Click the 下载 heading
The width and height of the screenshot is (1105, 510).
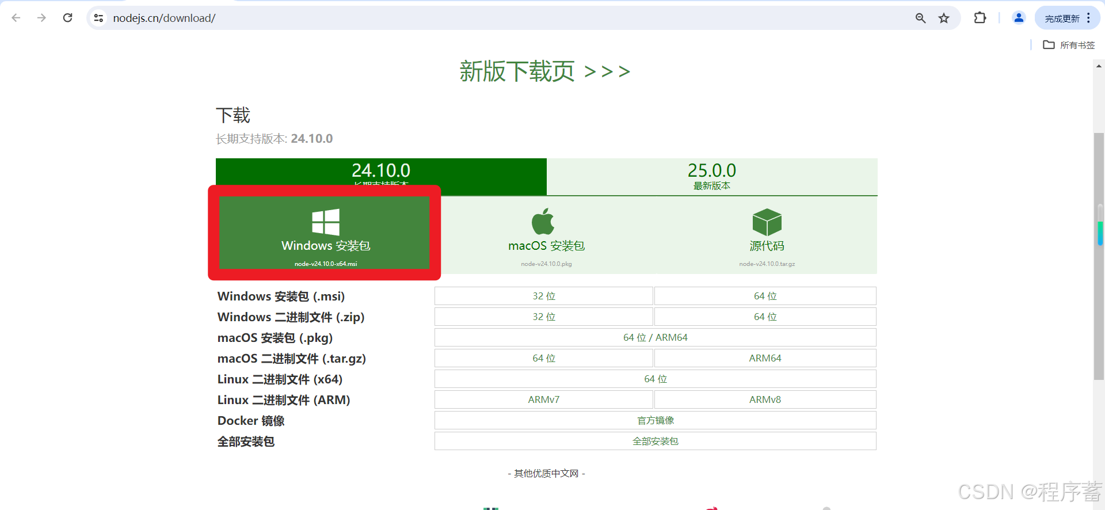[233, 115]
